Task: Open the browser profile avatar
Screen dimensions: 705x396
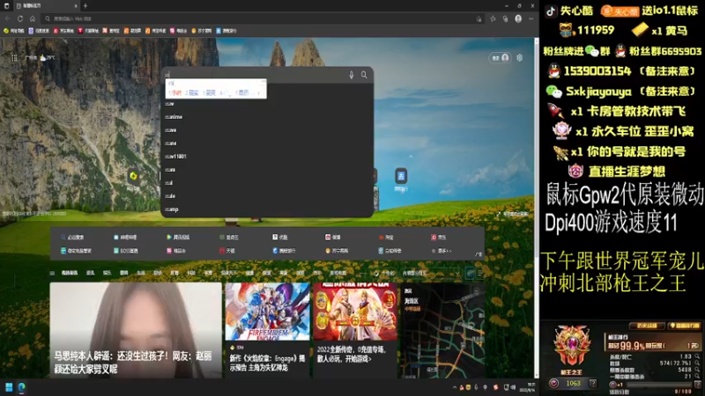Action: click(518, 18)
